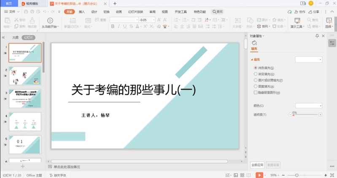The image size is (337, 178).
Task: Click the Bold formatting icon
Action: tap(113, 27)
